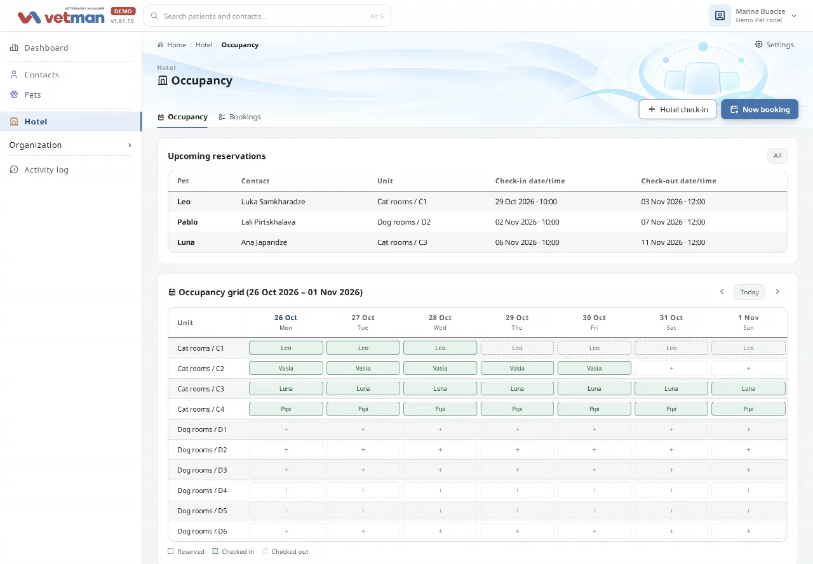Add booking for Dog rooms D1 on 26 Oct
This screenshot has width=813, height=564.
[286, 429]
